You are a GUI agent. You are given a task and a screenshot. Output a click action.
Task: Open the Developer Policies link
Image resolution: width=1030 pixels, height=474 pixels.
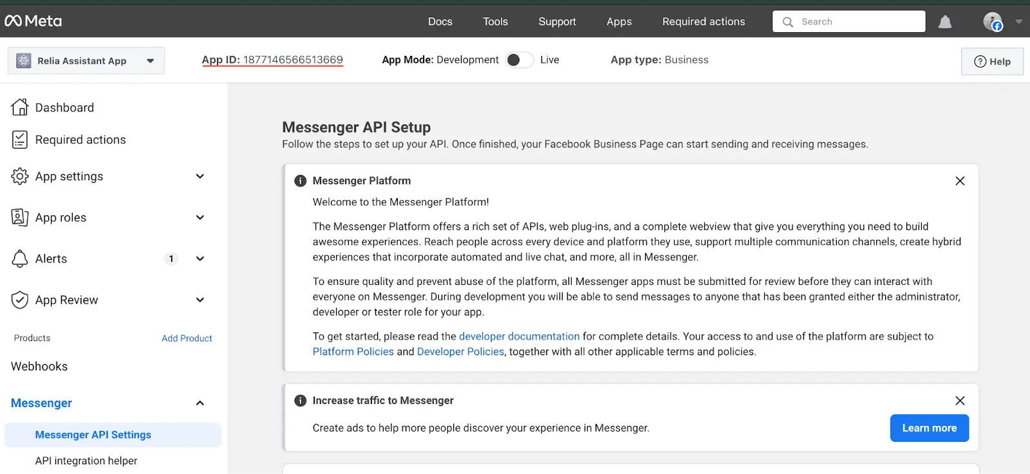click(460, 352)
